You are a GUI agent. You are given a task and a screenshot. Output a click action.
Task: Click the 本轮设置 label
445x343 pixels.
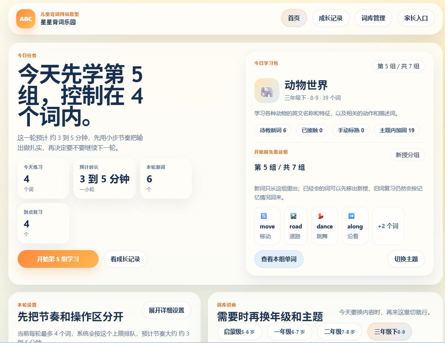pyautogui.click(x=27, y=305)
